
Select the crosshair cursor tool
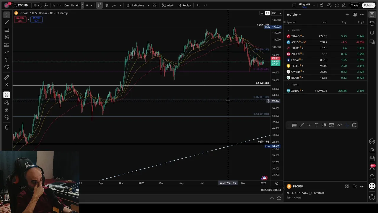click(6, 15)
